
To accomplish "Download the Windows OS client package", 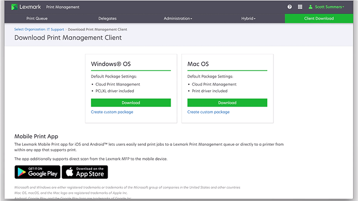I will [x=131, y=103].
